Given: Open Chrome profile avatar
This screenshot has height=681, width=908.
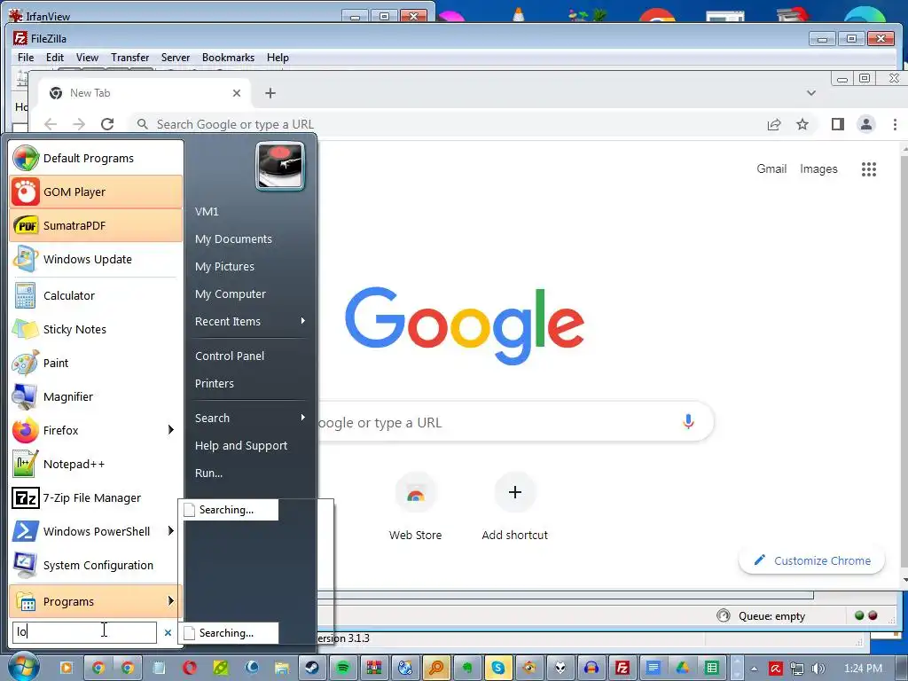Looking at the screenshot, I should (865, 124).
